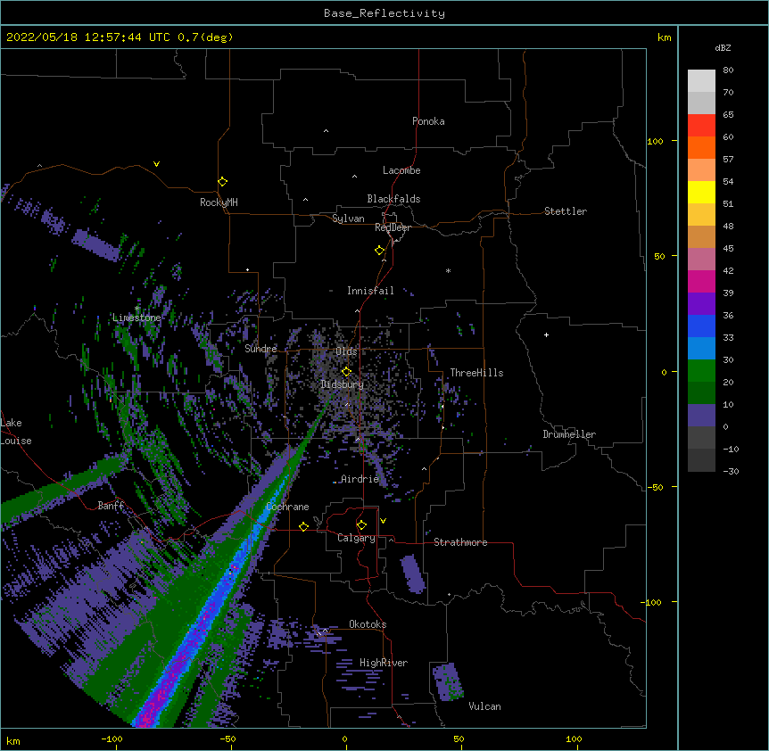Select the Blackfalds label
Screen dimensions: 769x751
(x=393, y=199)
